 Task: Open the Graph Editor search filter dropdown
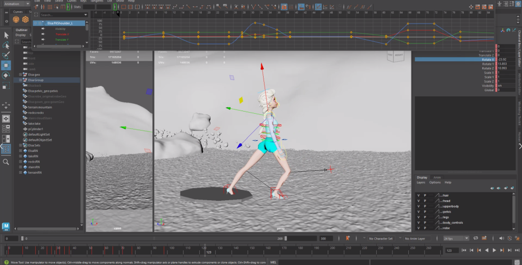click(86, 15)
